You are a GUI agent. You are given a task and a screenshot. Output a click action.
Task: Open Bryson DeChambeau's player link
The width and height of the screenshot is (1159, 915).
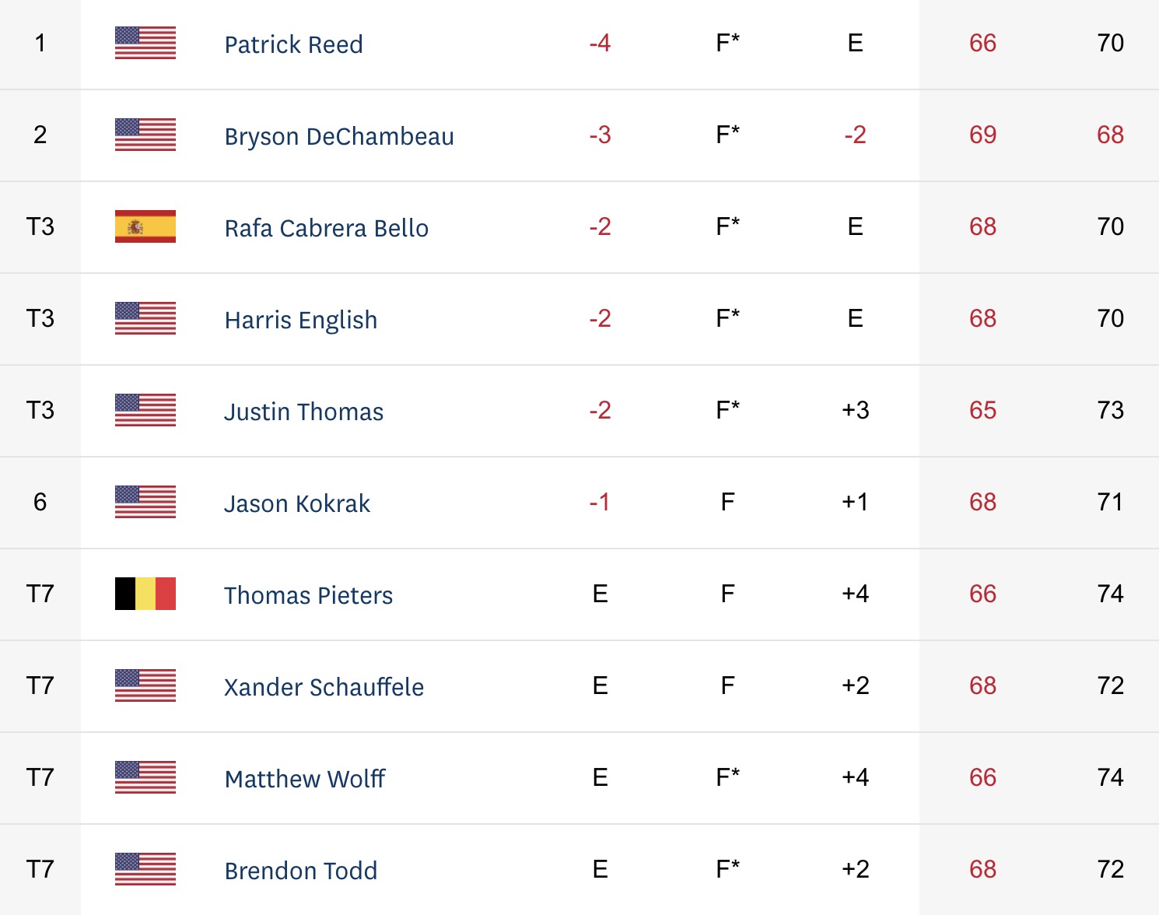pyautogui.click(x=339, y=136)
